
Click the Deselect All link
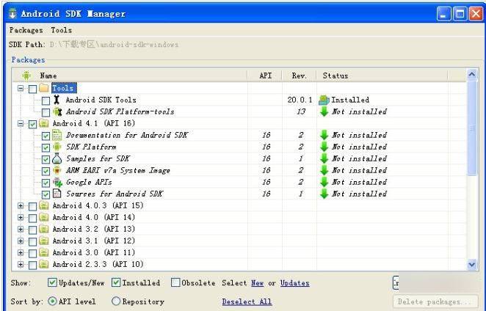[x=247, y=301]
